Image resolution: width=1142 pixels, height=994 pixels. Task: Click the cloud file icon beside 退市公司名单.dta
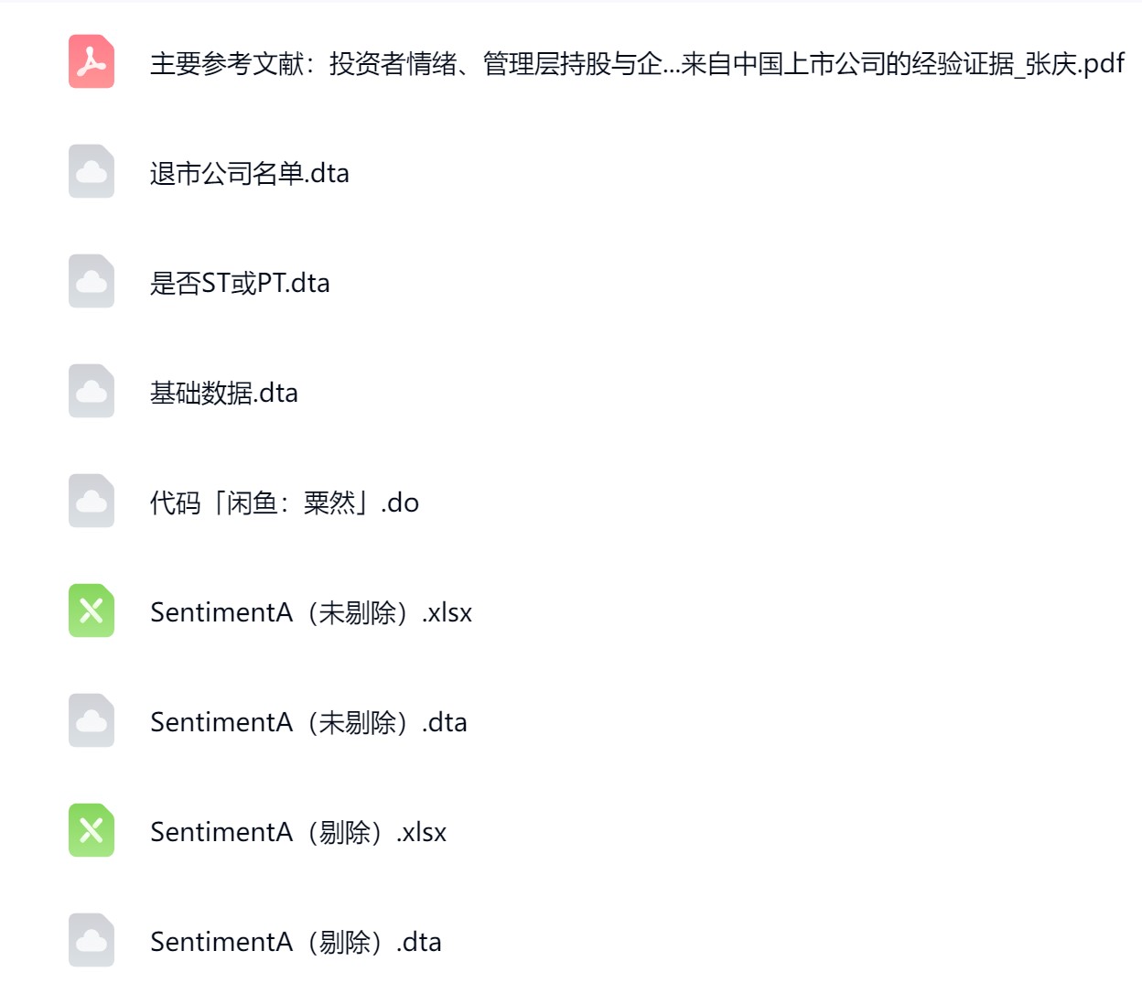pos(92,172)
